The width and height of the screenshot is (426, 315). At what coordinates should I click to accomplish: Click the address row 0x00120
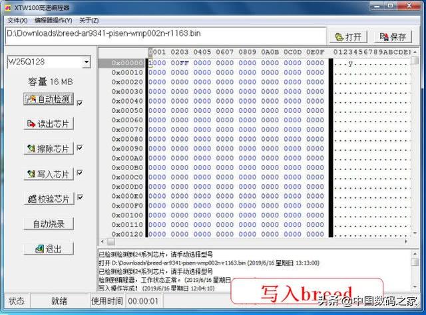click(127, 234)
